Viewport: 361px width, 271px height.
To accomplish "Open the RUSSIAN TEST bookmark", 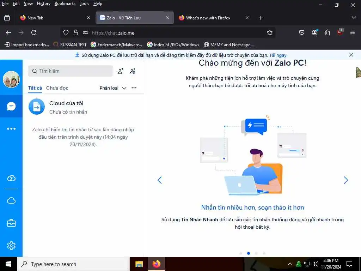I will (x=70, y=45).
